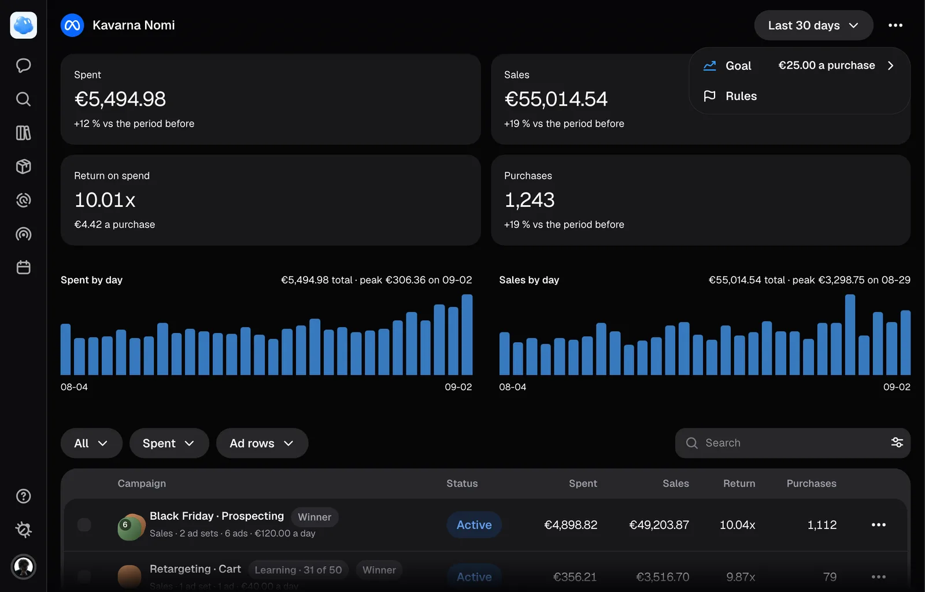This screenshot has height=592, width=925.
Task: Open the Goal €25.00 a purchase entry
Action: [x=800, y=66]
